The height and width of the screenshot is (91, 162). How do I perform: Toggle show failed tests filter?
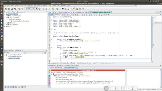(x=49, y=83)
